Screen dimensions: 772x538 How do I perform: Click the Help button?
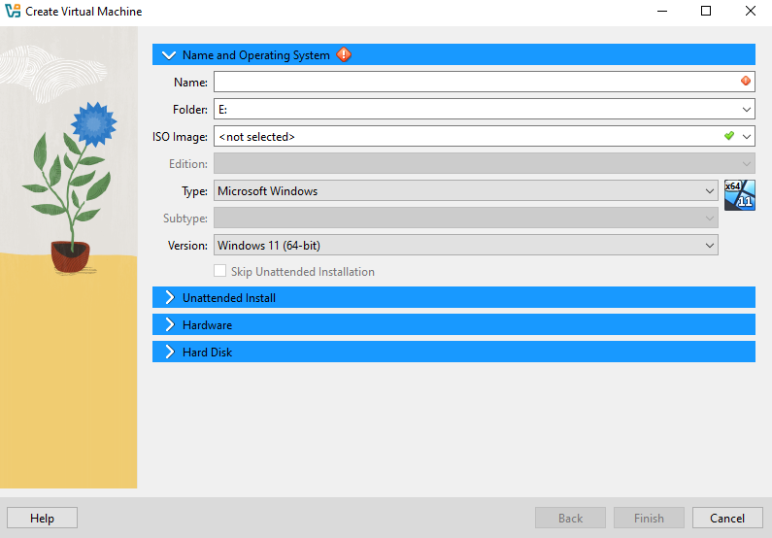pyautogui.click(x=42, y=518)
